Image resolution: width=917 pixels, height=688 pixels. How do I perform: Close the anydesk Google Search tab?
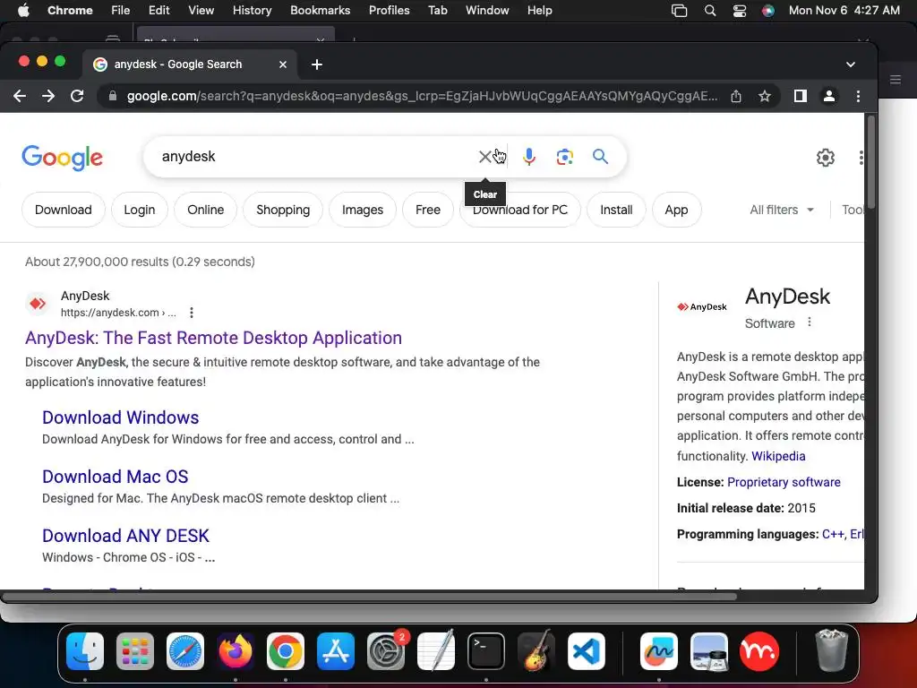click(x=283, y=64)
